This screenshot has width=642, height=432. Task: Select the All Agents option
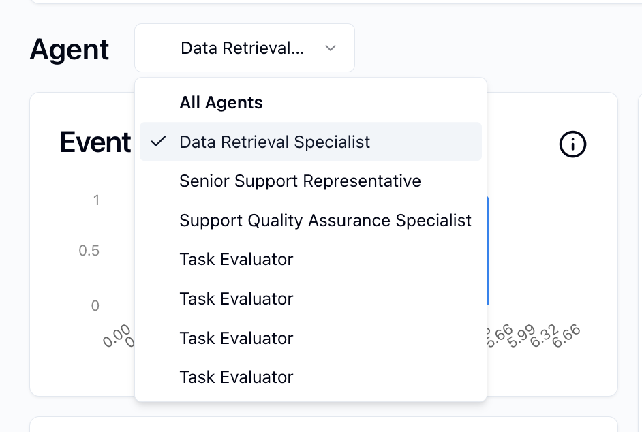(x=221, y=103)
